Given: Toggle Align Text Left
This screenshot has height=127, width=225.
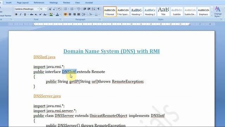Looking at the screenshot, I should point(65,14).
